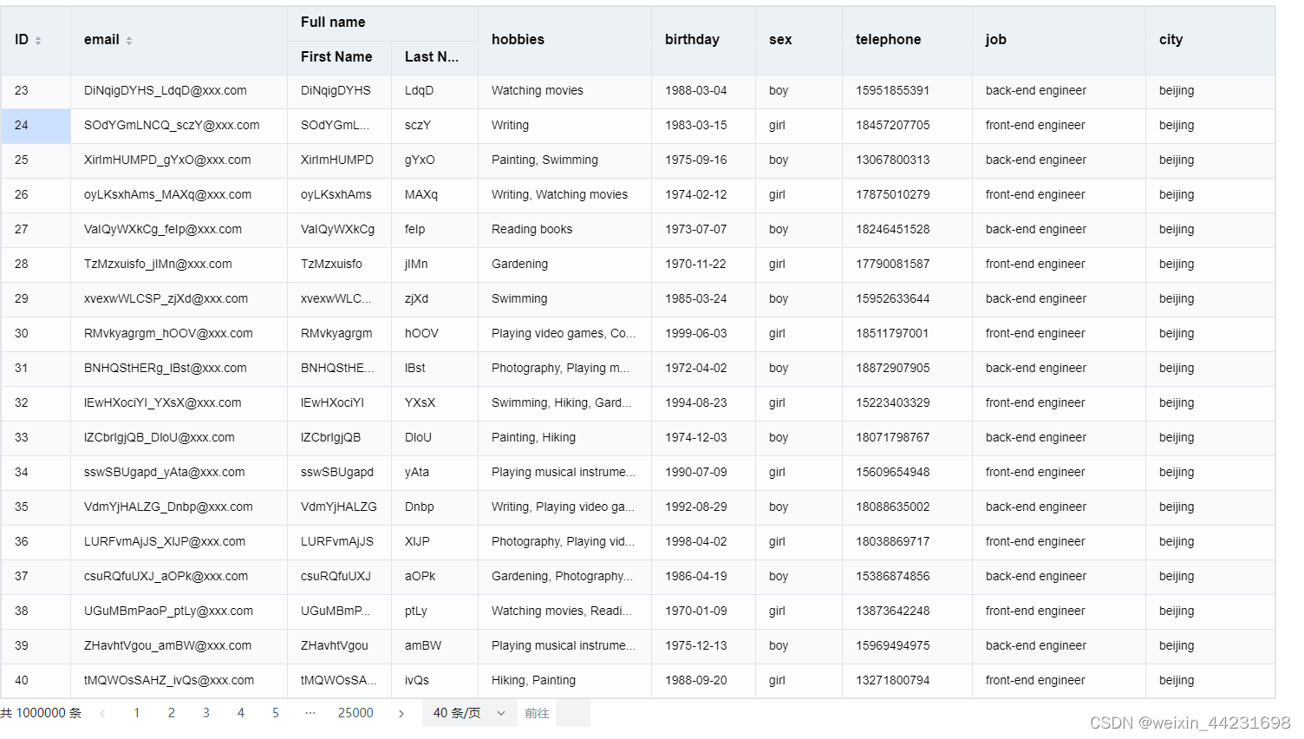The height and width of the screenshot is (739, 1304).
Task: Click birthday 1988-03-04
Action: tap(696, 91)
